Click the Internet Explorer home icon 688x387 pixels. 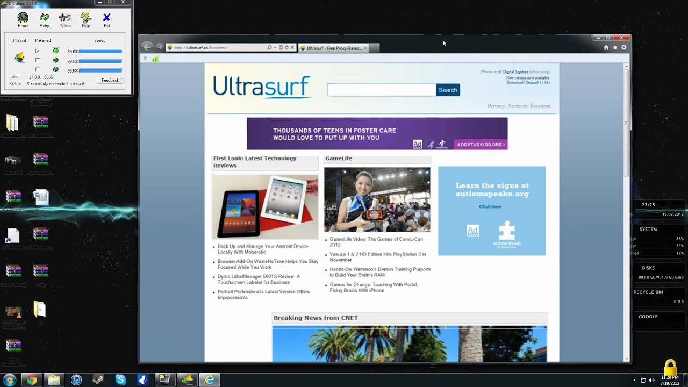pos(606,48)
